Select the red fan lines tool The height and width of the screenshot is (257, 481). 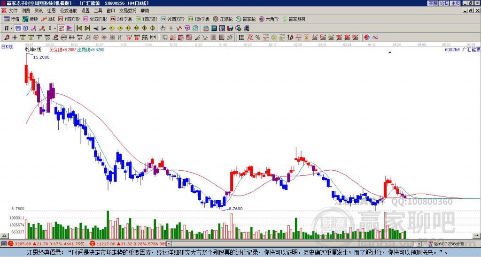click(x=173, y=38)
